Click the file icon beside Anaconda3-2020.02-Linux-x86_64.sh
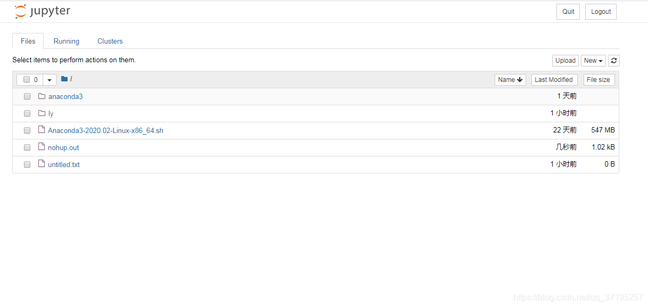Viewport: 648px width, 307px height. click(42, 130)
